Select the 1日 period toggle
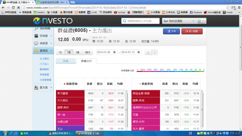Screen dimensions: 242x136 60,53
